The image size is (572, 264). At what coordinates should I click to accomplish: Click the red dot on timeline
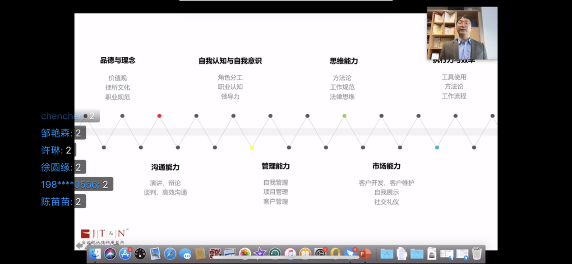coord(159,116)
